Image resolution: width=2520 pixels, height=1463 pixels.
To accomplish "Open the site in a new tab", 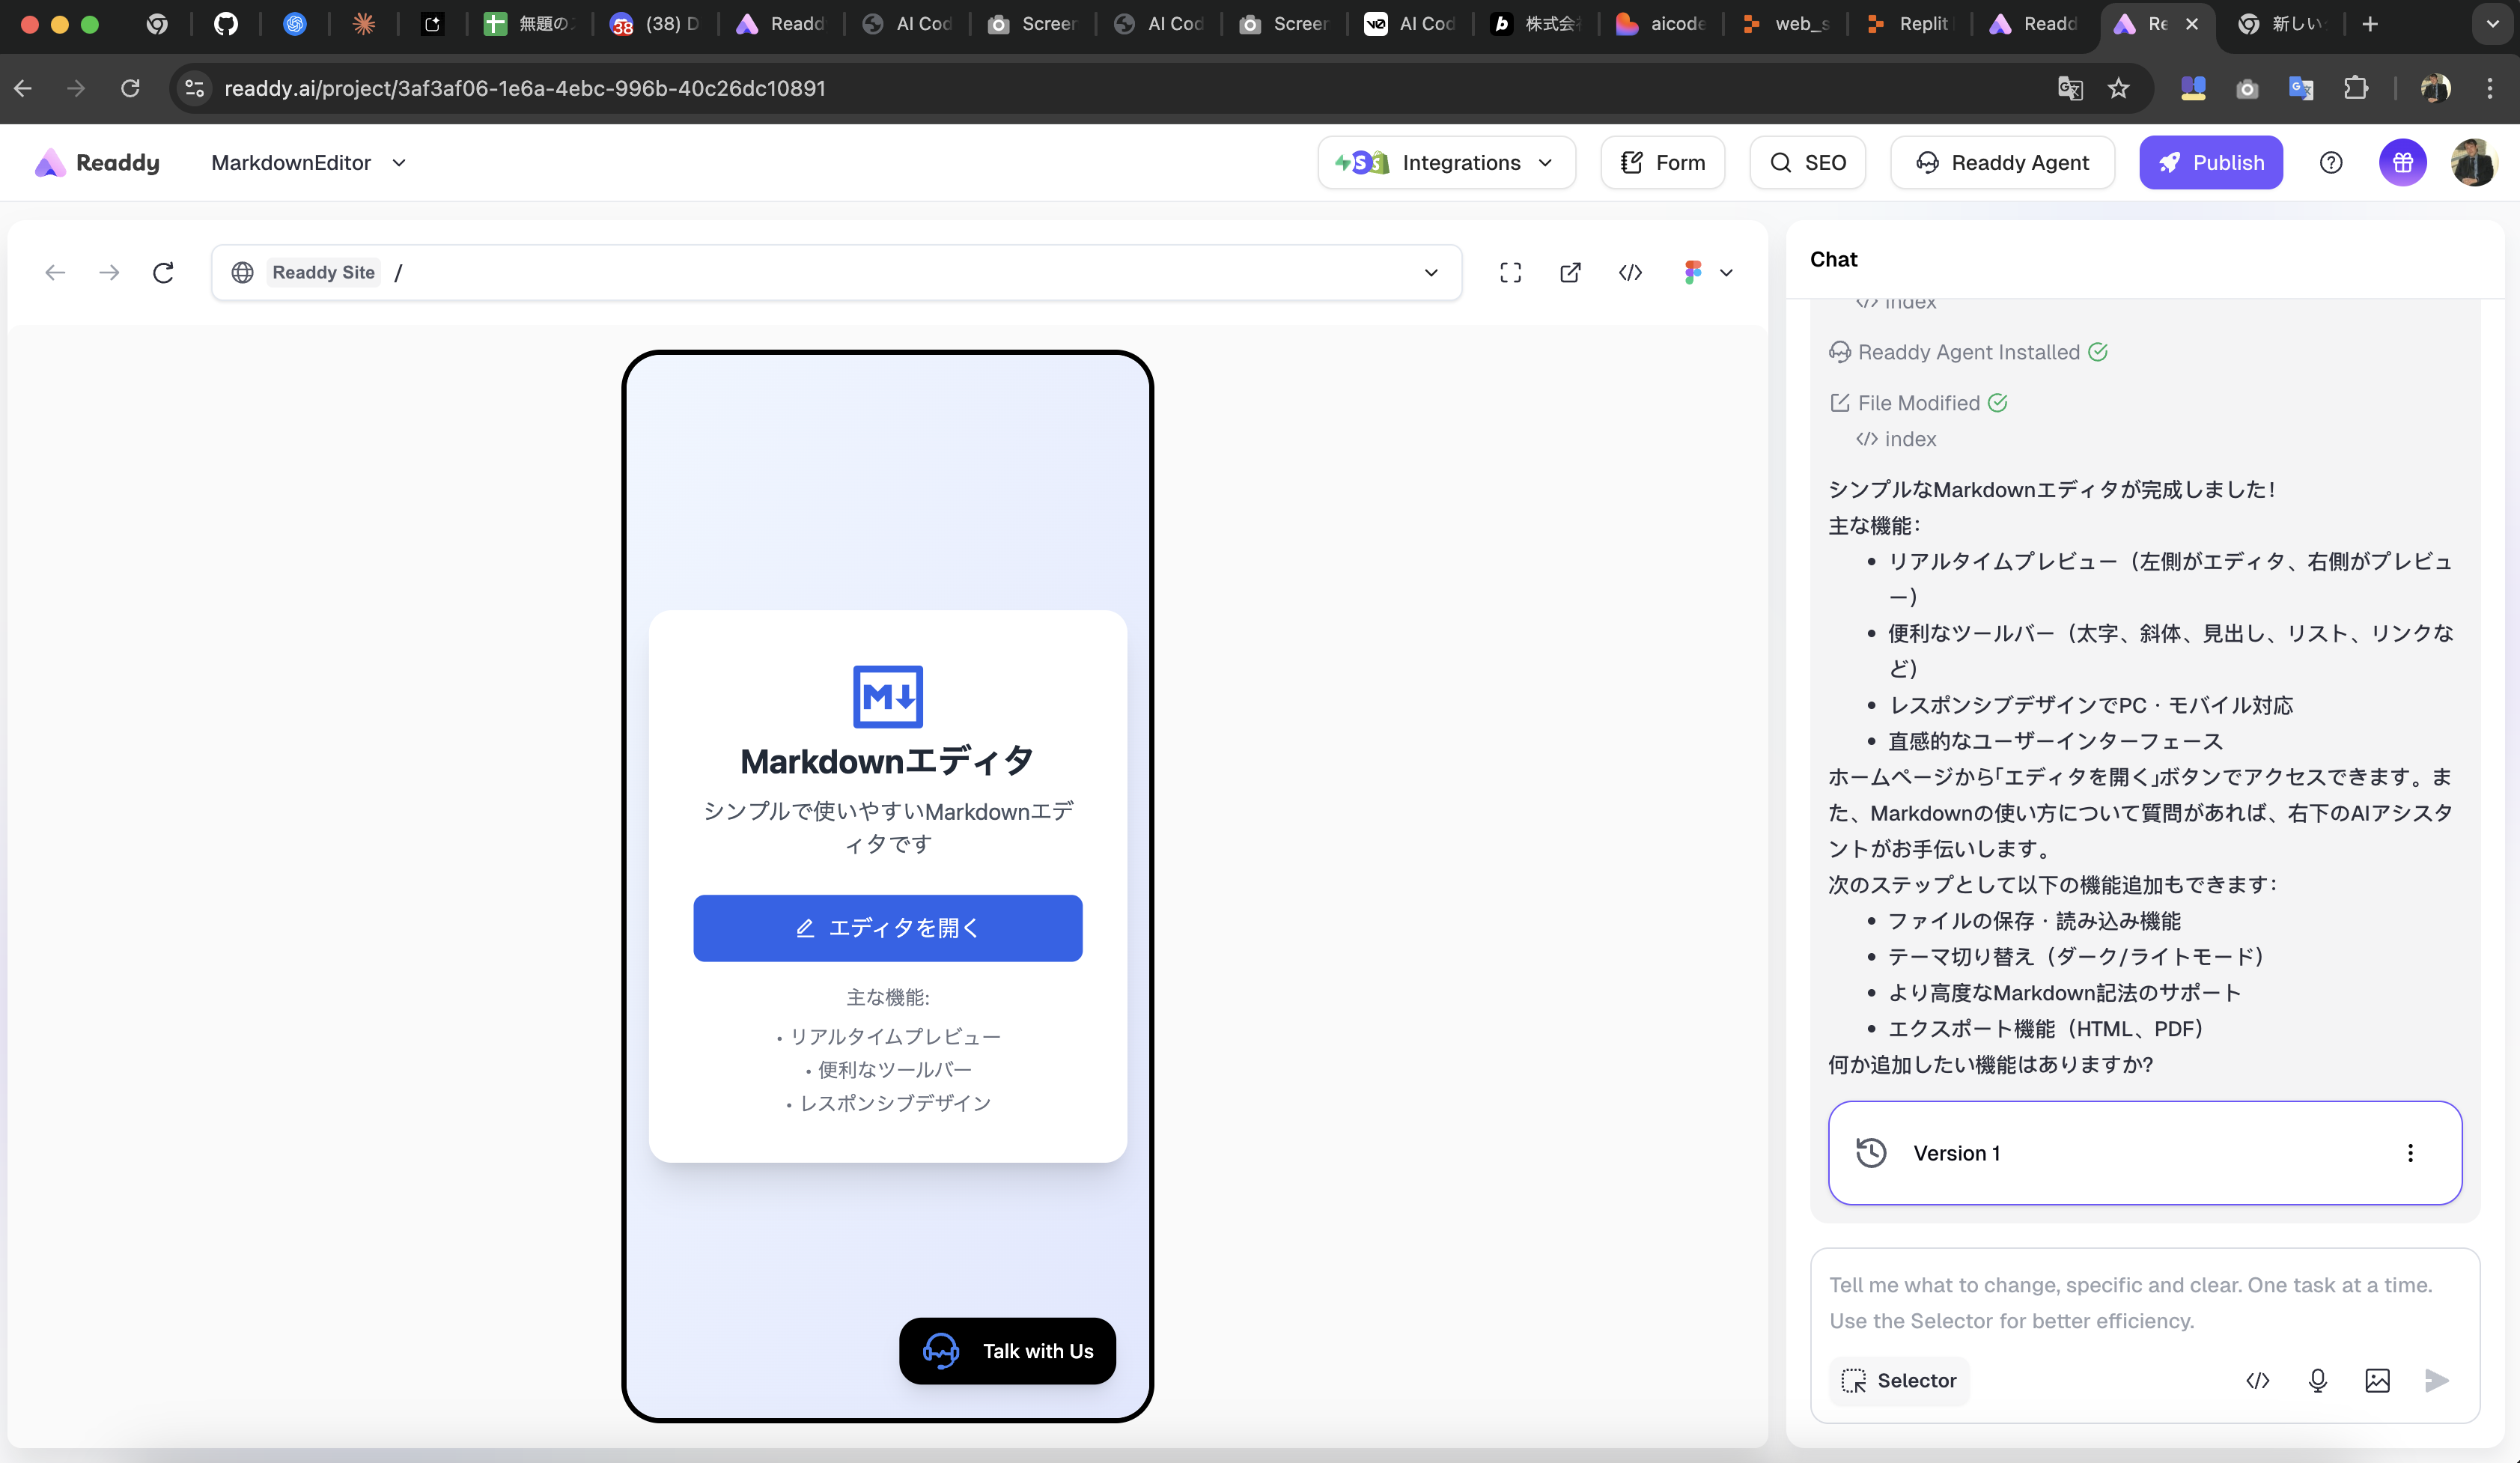I will pyautogui.click(x=1569, y=272).
